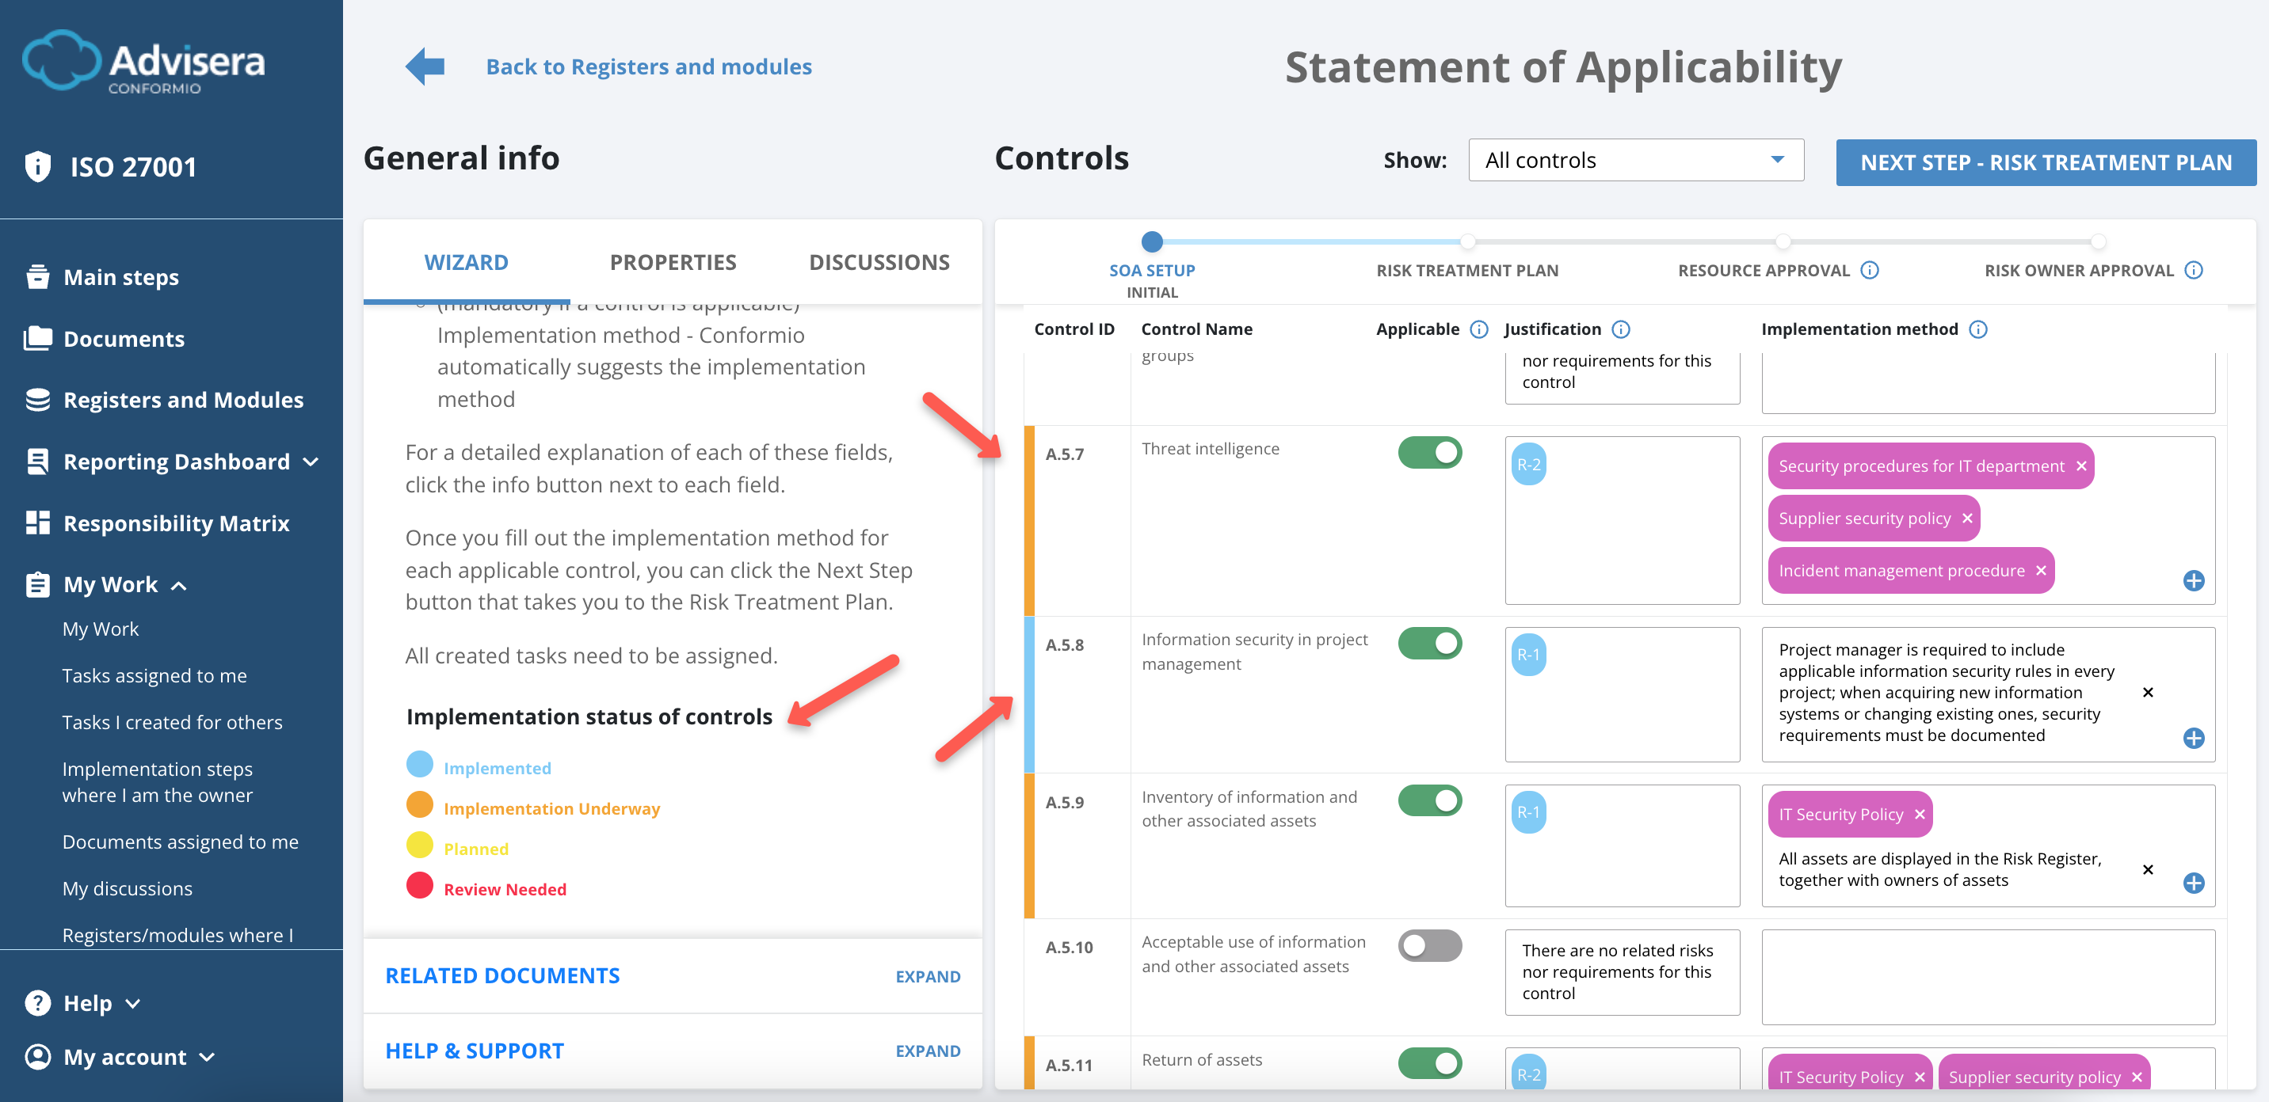
Task: Switch to the PROPERTIES tab
Action: pos(673,261)
